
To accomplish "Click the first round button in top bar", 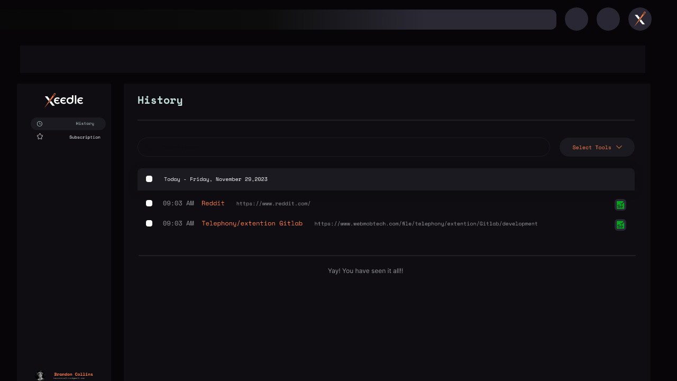I will point(577,19).
